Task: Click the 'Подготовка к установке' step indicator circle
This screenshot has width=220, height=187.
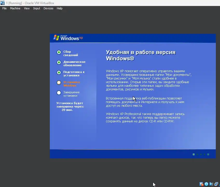Action: click(59, 72)
